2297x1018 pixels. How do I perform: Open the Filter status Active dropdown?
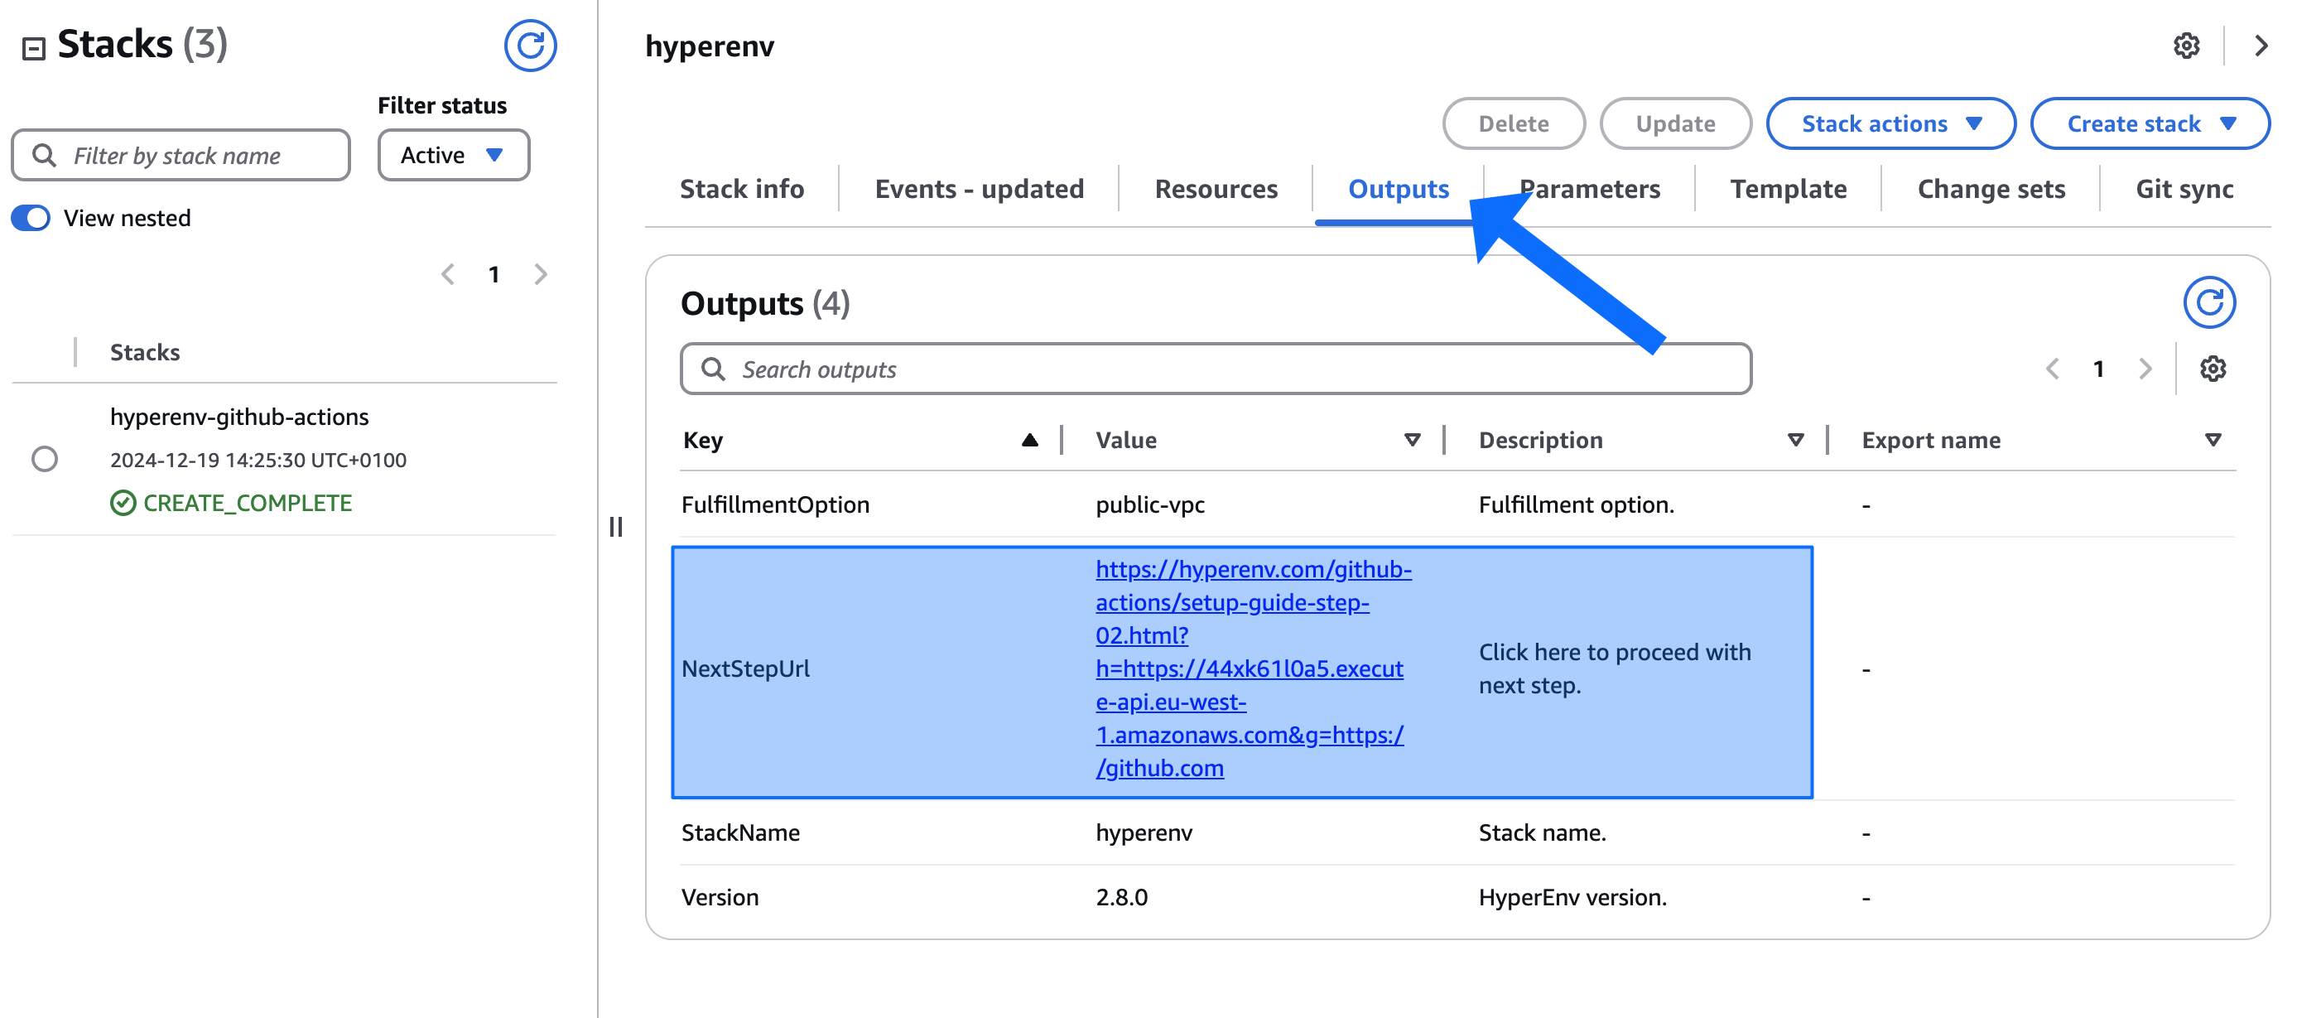pyautogui.click(x=453, y=155)
